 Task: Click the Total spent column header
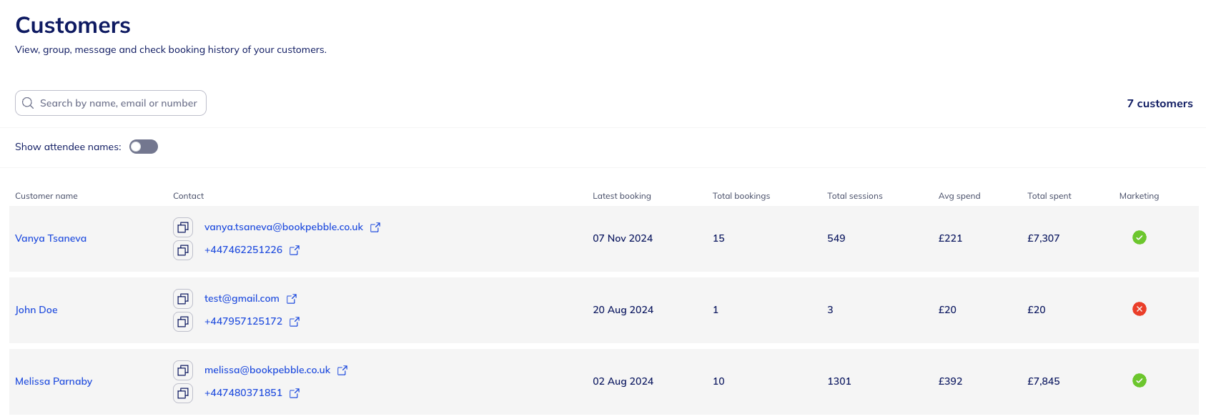click(x=1049, y=196)
